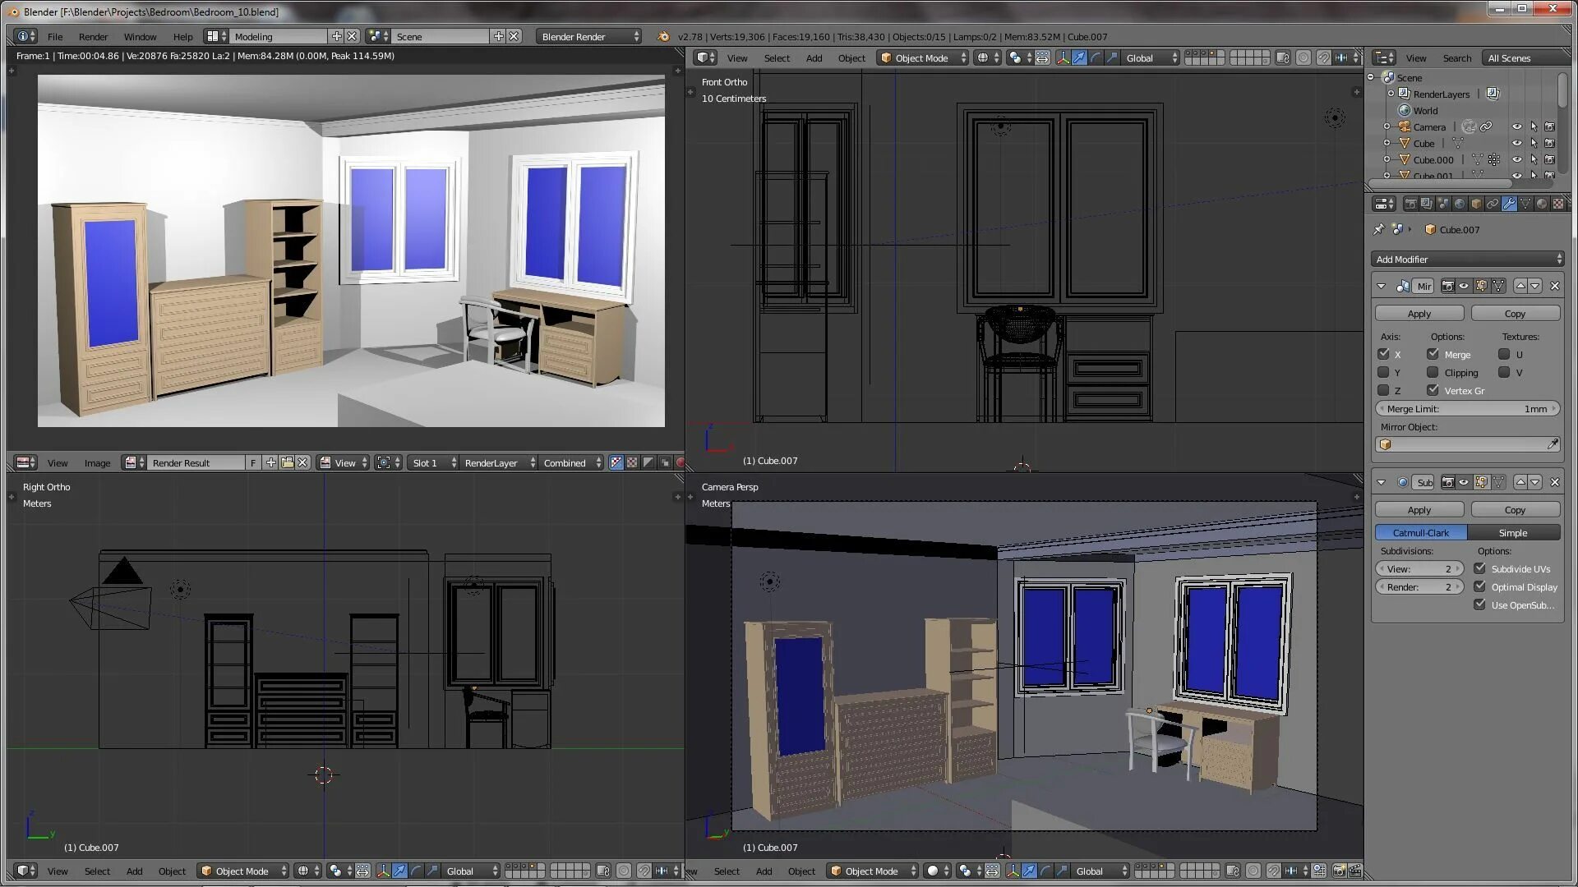
Task: Toggle the 3D manipulator axes icon in Front Ortho header
Action: click(1063, 57)
